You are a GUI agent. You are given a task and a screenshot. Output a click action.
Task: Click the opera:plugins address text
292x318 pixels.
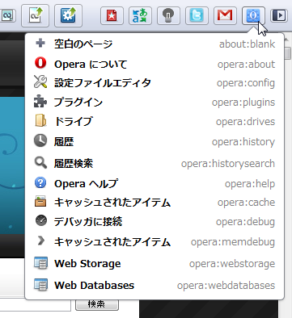click(243, 103)
